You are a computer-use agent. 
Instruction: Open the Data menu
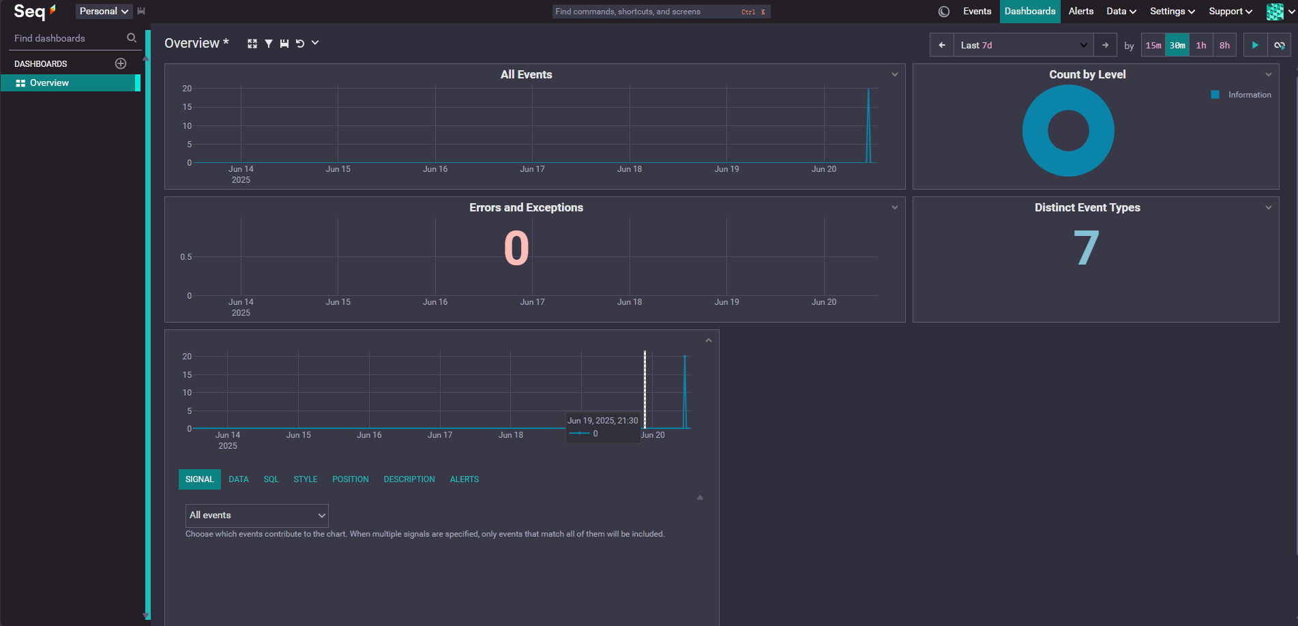tap(1121, 11)
